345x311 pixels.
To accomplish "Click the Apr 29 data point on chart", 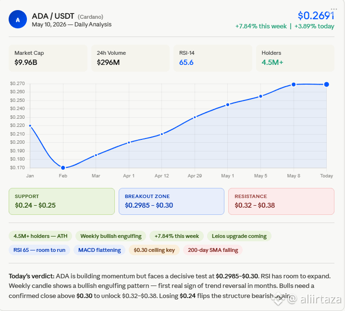I will click(x=195, y=117).
